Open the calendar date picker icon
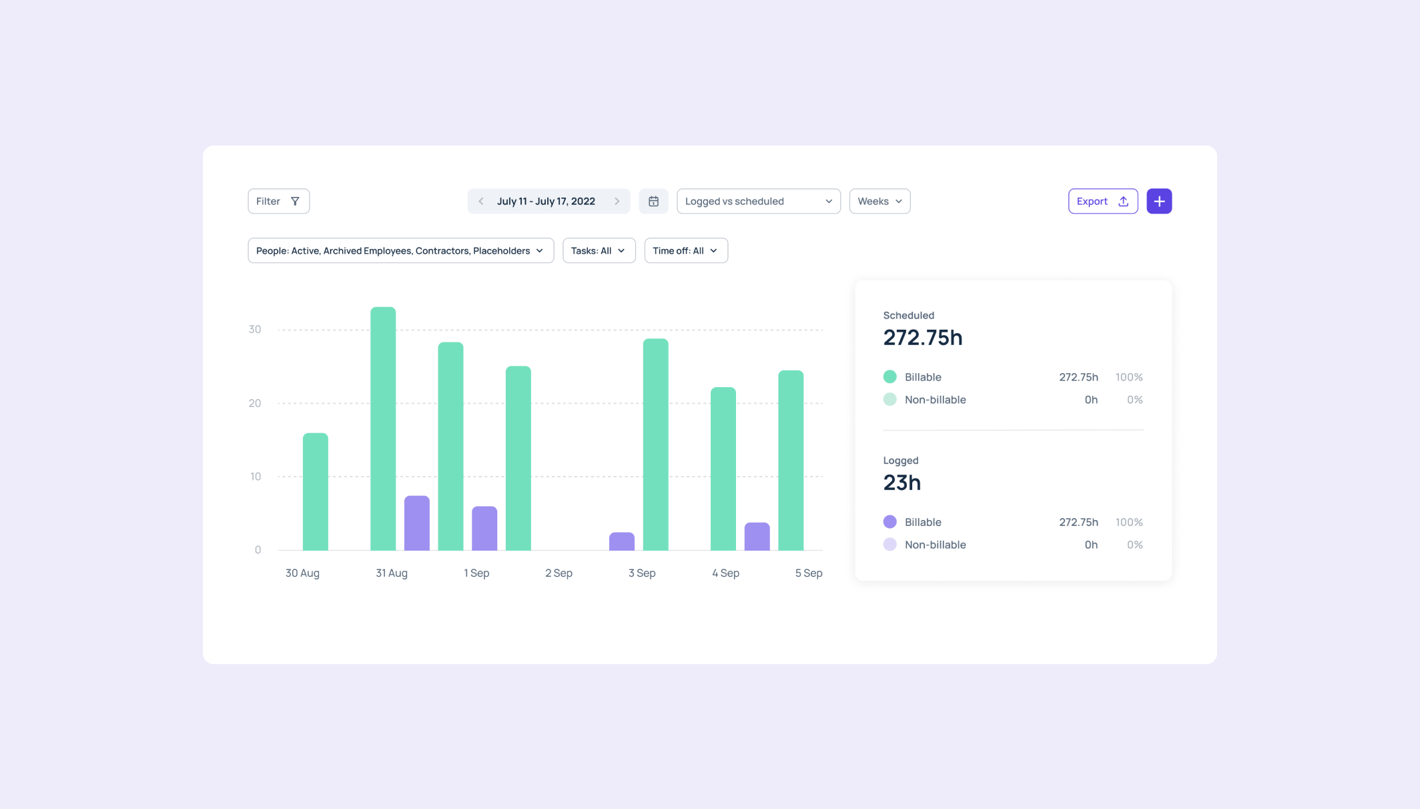Viewport: 1420px width, 809px height. tap(653, 201)
